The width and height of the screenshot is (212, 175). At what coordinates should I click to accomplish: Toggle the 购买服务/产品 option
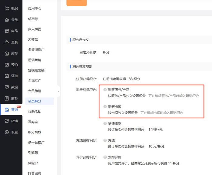[x=105, y=90]
